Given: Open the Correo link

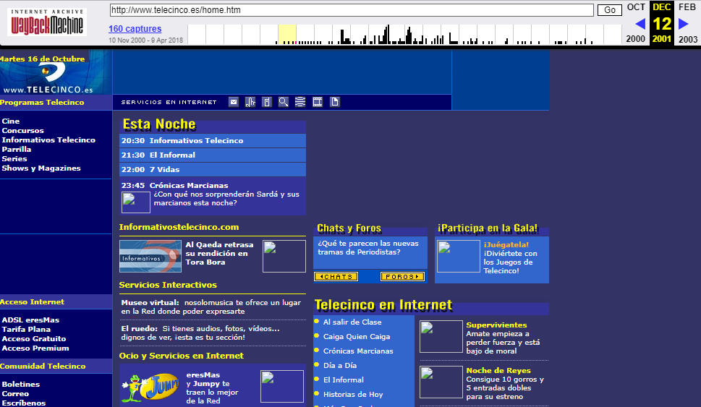Looking at the screenshot, I should tap(15, 393).
